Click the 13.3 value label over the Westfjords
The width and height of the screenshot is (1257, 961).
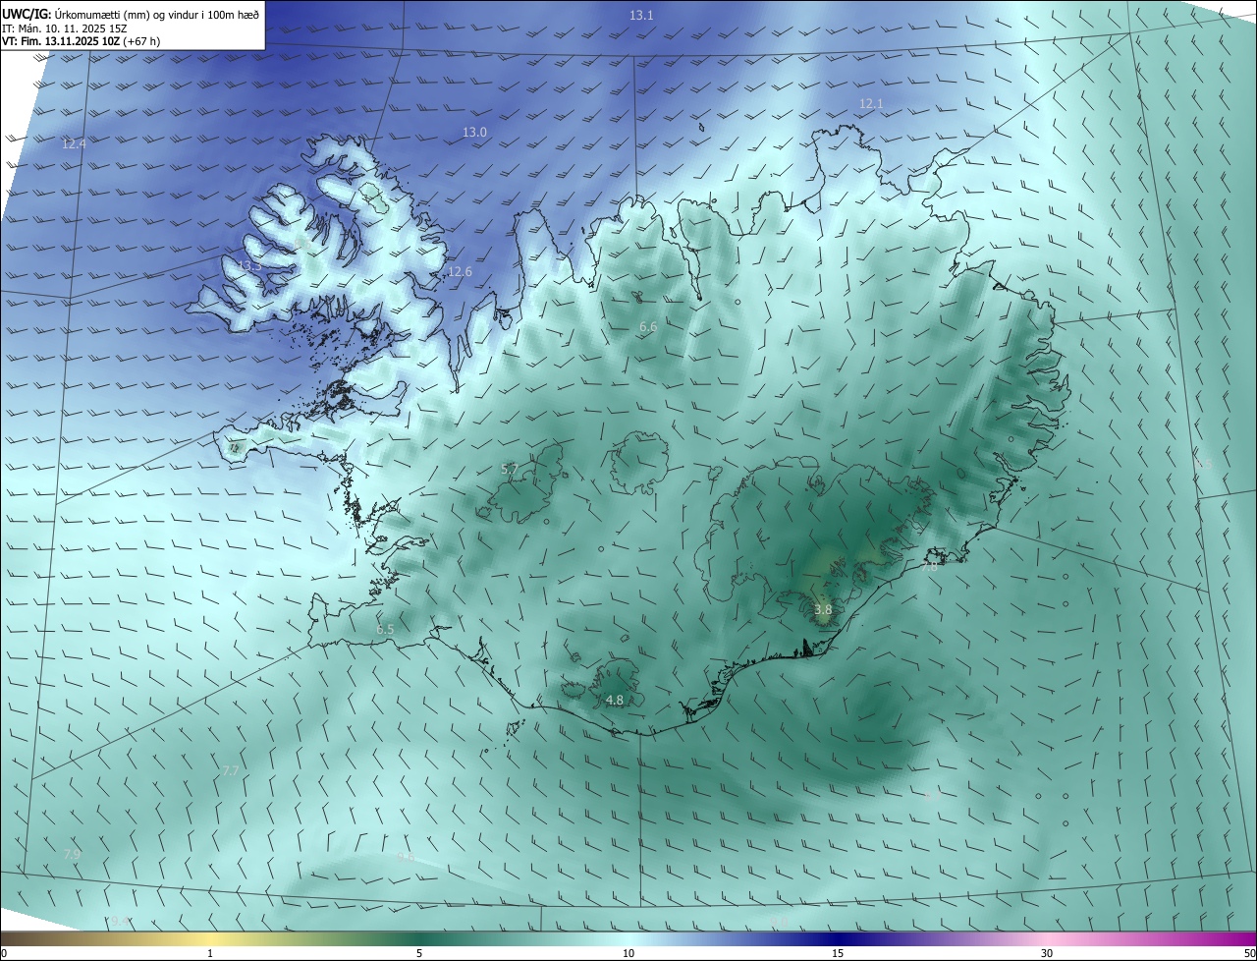249,265
